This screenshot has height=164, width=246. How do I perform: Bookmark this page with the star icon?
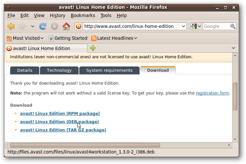178,26
